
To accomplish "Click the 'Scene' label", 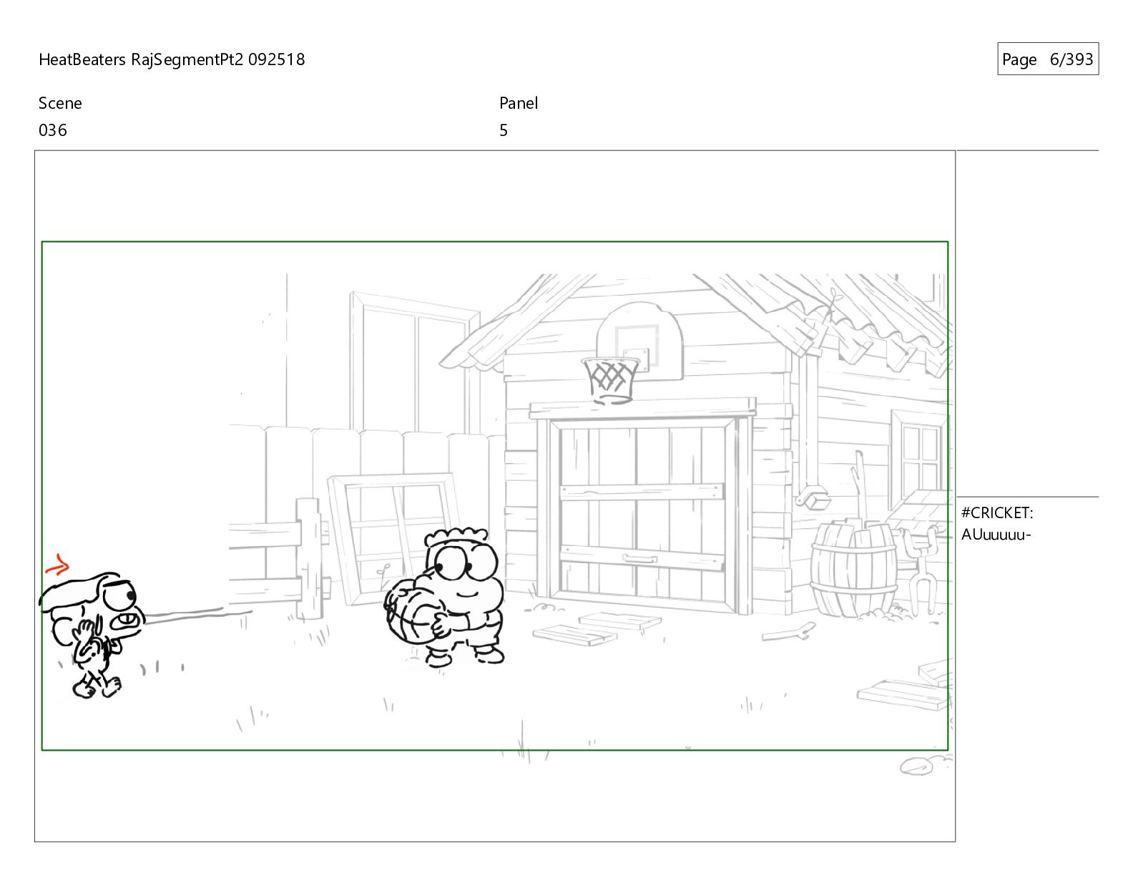I will (x=60, y=103).
